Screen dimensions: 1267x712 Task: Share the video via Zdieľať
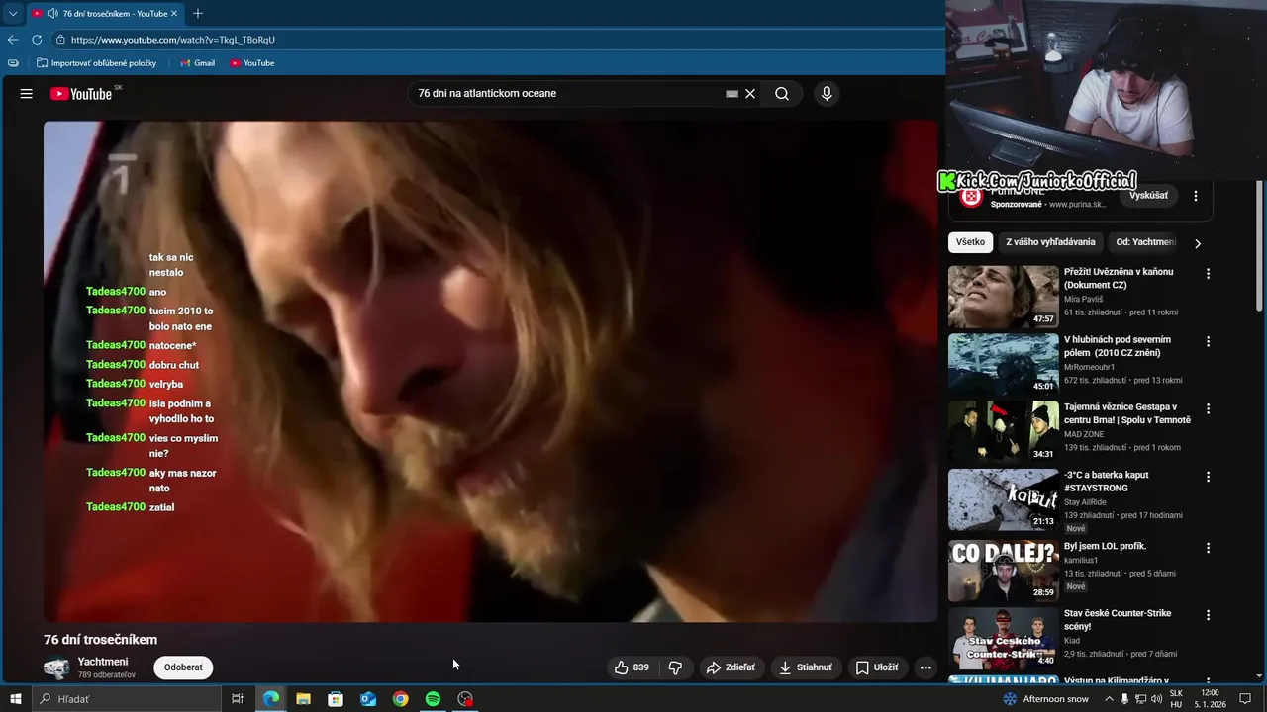pos(731,667)
